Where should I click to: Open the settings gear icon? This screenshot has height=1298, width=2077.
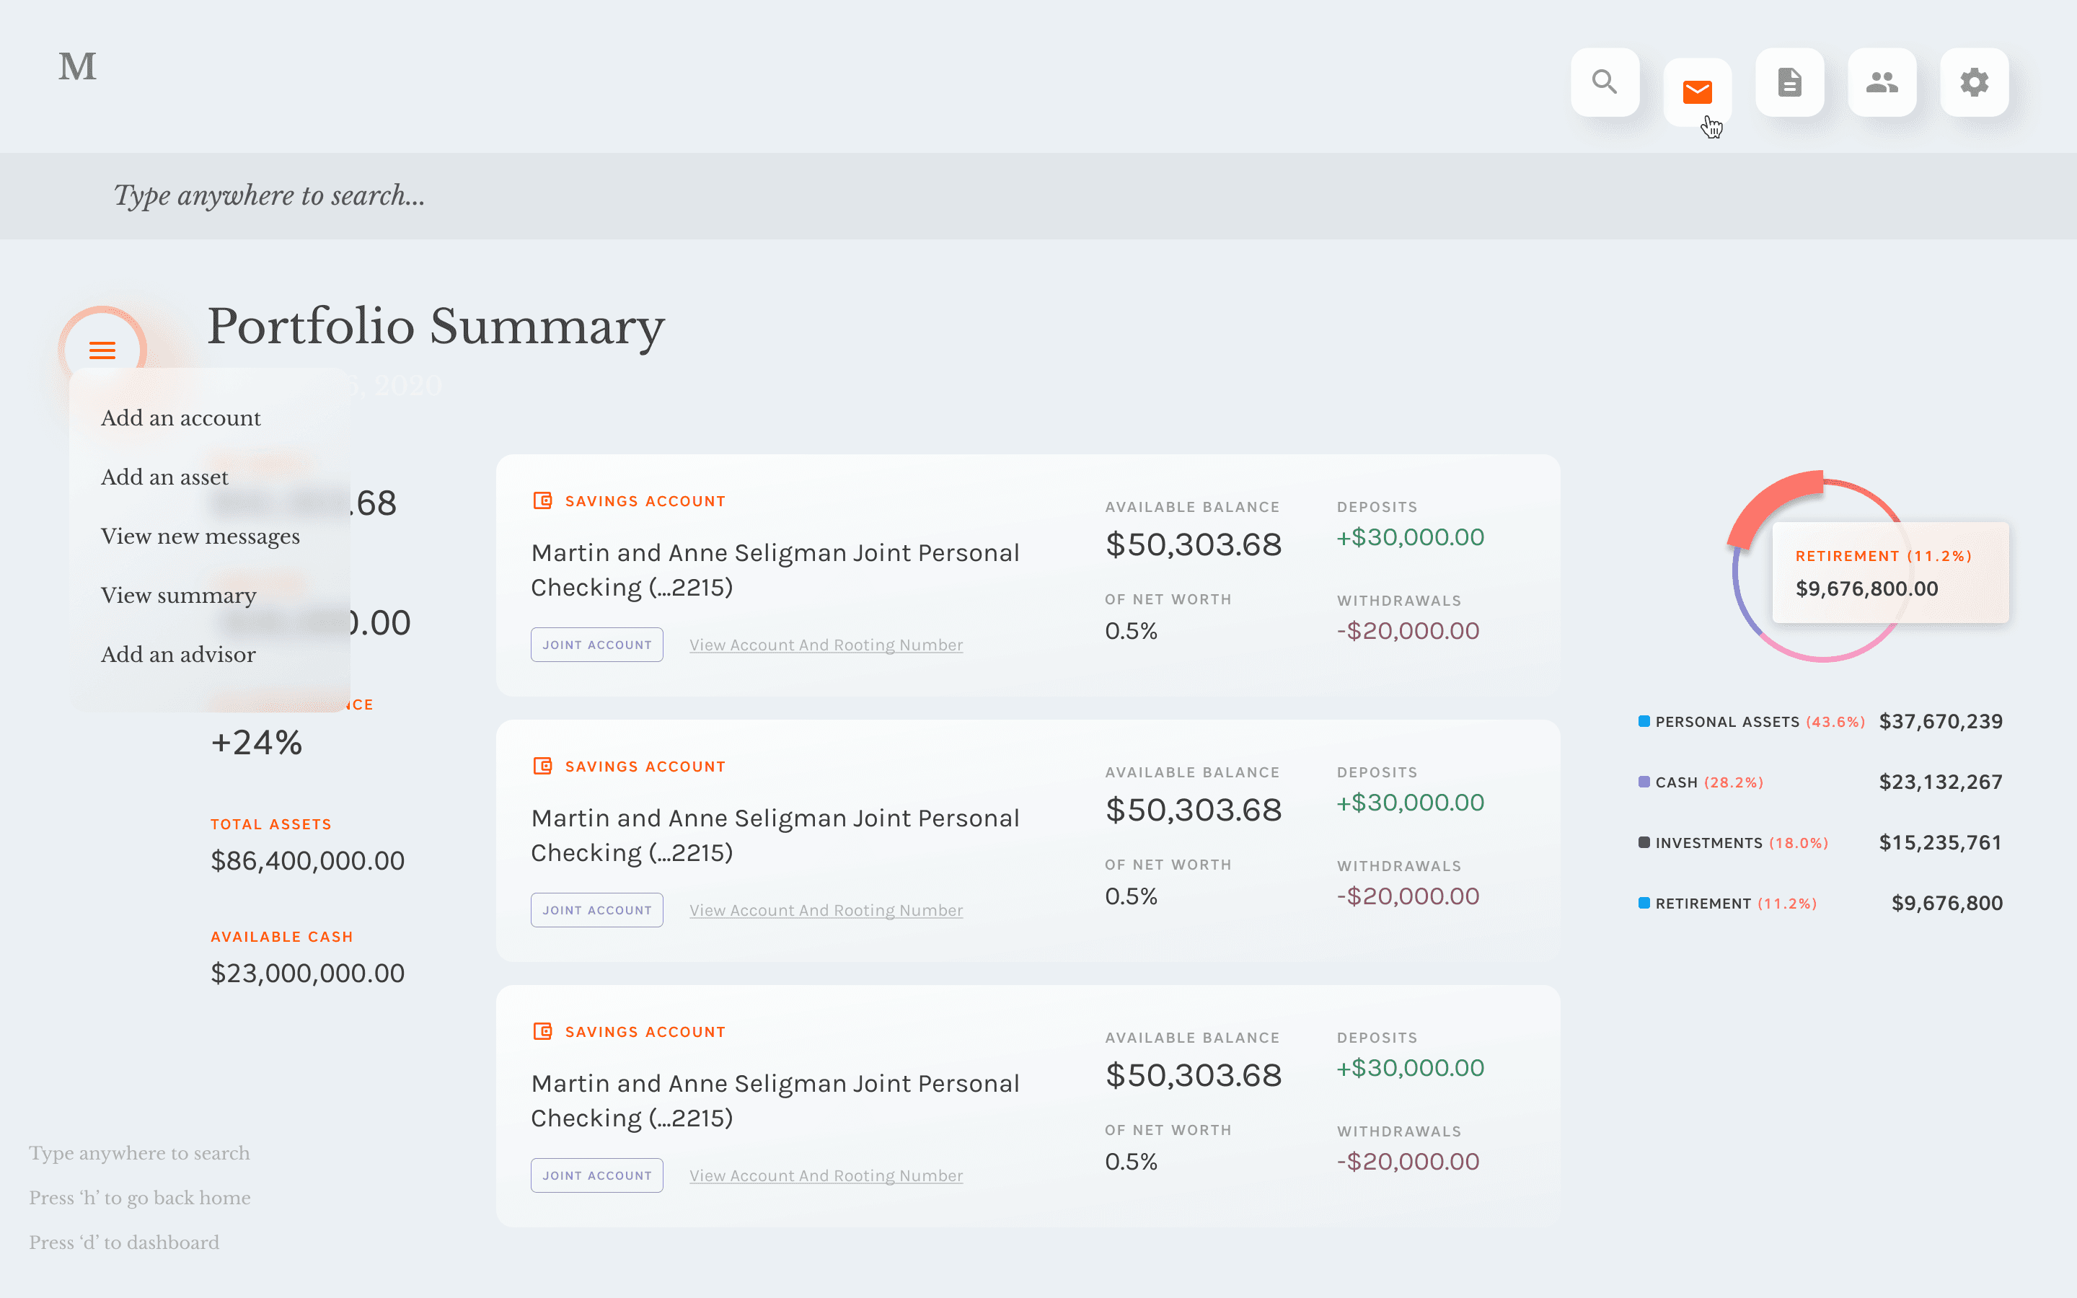click(x=1974, y=82)
